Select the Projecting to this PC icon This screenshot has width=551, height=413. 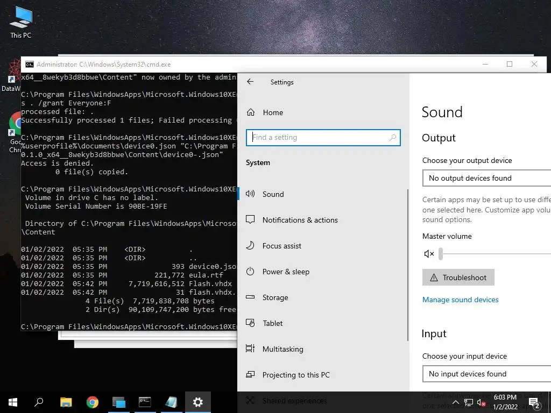click(250, 375)
